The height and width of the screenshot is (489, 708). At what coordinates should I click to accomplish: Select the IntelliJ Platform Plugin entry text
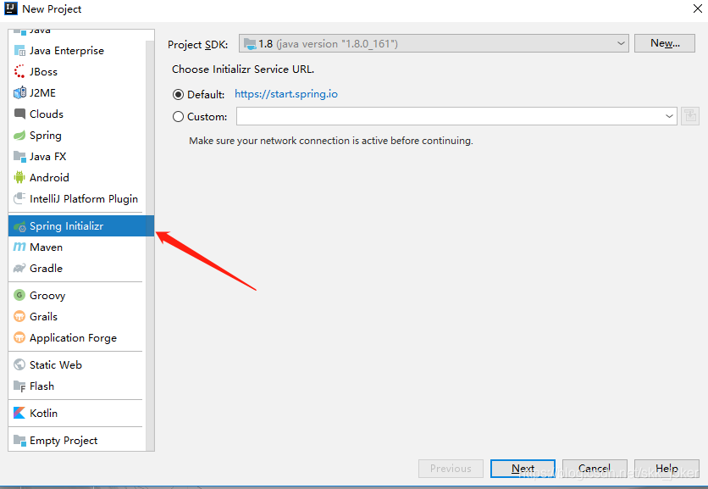(x=84, y=199)
